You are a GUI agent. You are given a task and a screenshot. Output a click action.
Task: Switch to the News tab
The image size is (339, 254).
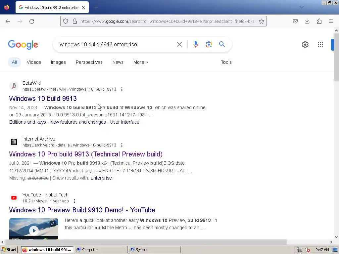[x=118, y=62]
